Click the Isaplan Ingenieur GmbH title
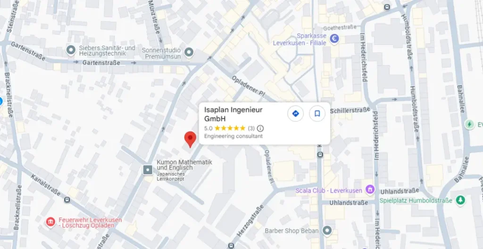Viewport: 483px width, 249px height. [x=233, y=114]
